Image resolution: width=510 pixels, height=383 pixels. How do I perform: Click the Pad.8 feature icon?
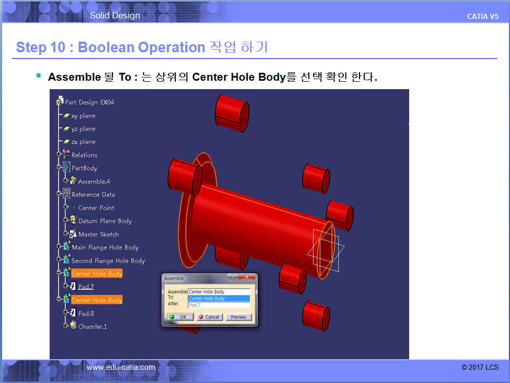[73, 313]
